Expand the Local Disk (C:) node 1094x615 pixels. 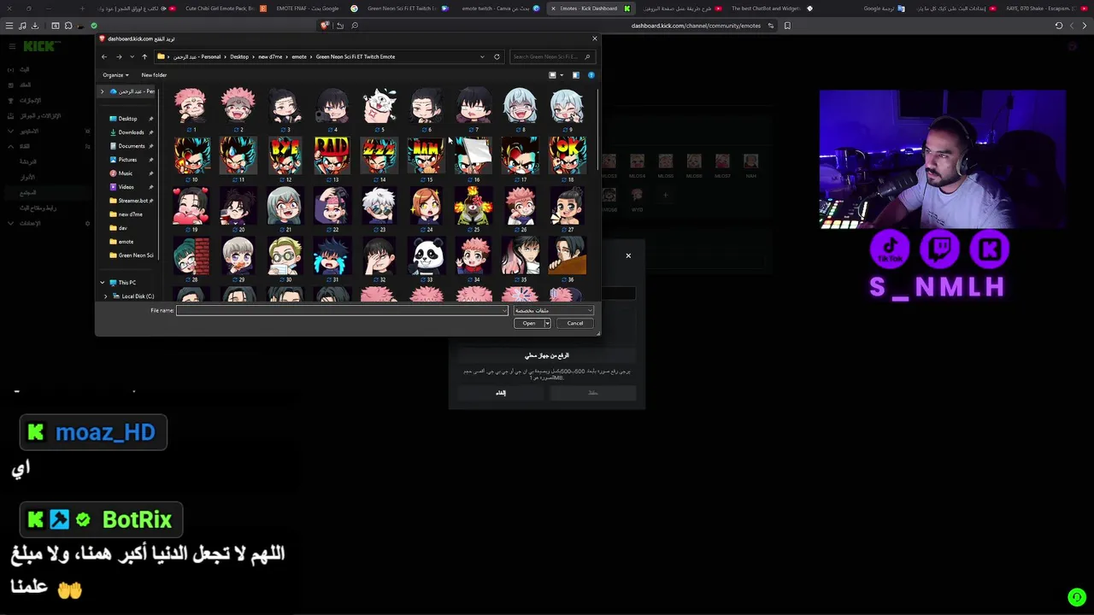click(x=106, y=296)
